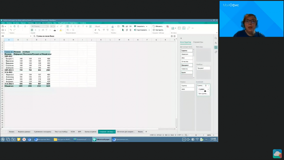284x160 pixels.
Task: Open the pivot table panel icon
Action: pyautogui.click(x=216, y=47)
